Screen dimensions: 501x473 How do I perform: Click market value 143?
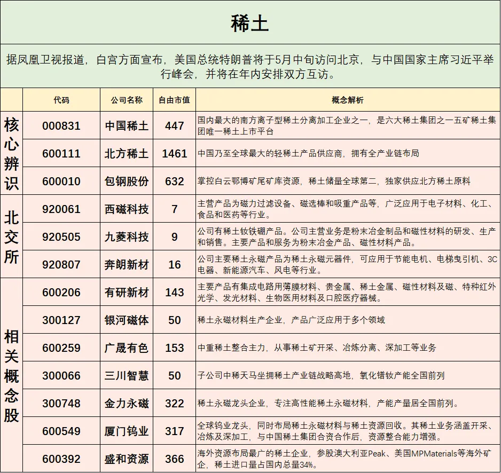[175, 293]
